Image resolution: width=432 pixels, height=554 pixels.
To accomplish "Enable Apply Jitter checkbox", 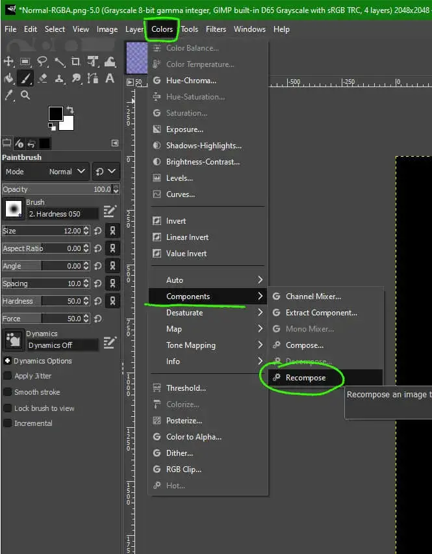I will click(x=8, y=376).
